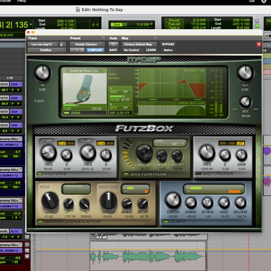The width and height of the screenshot is (271, 271).
Task: Click the Noise Duck THRESH knob
Action: [x=109, y=201]
